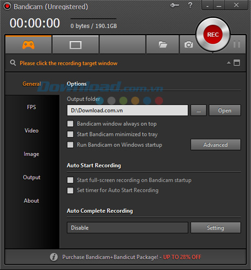251x270 pixels.
Task: Click the Bandicam red logo icon
Action: click(x=7, y=6)
